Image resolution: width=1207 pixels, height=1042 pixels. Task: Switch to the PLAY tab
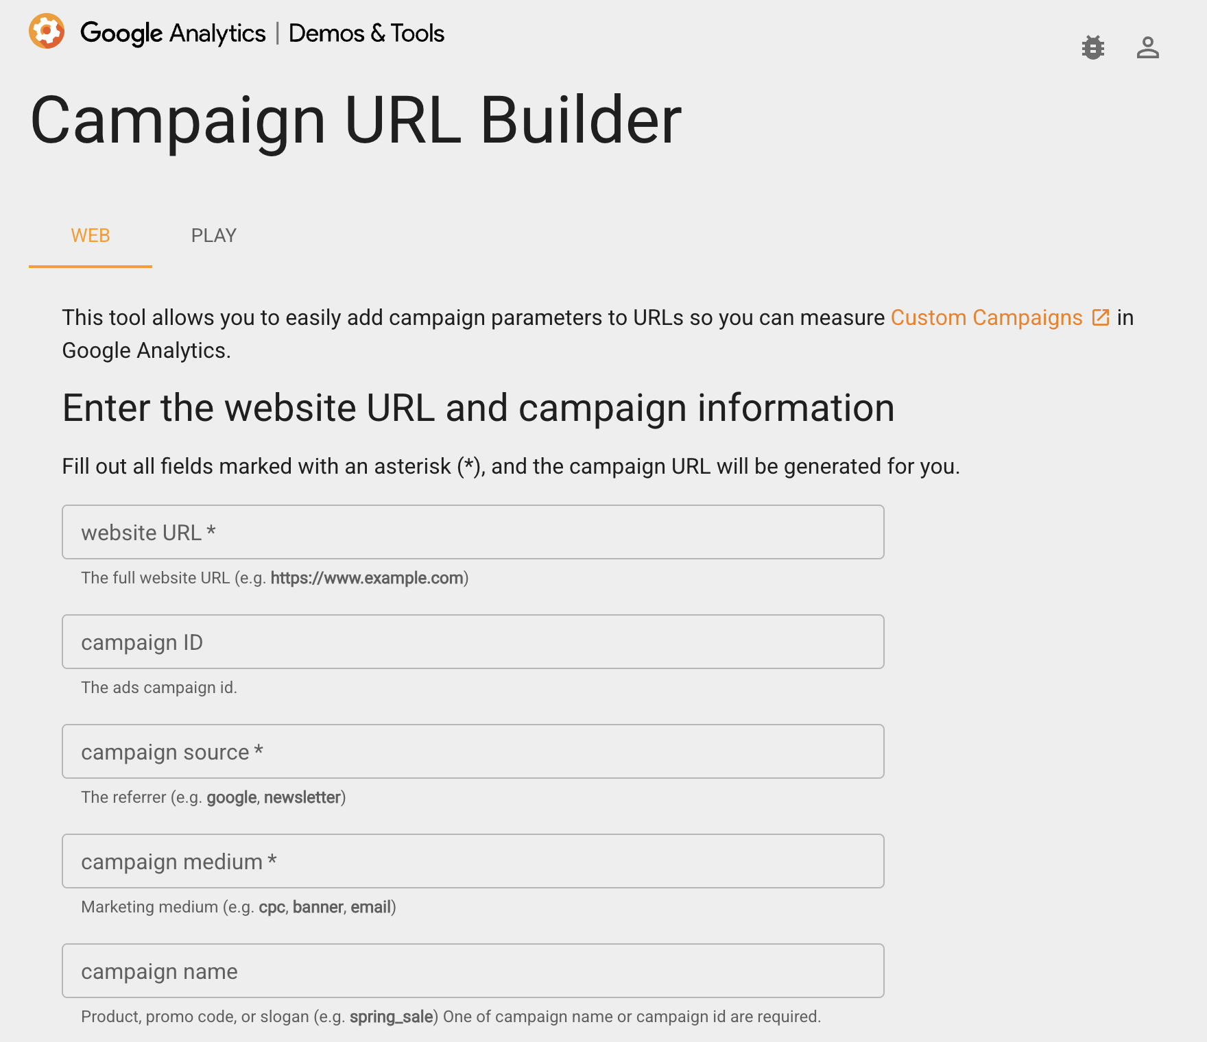(214, 236)
